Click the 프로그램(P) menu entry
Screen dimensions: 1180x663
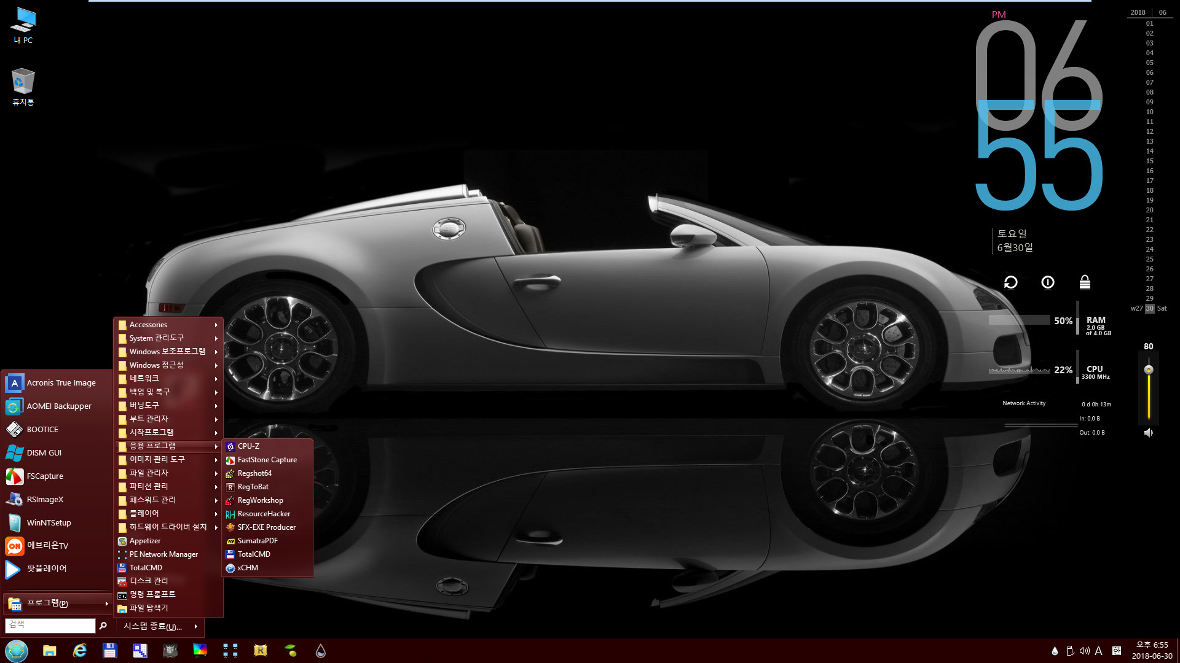(58, 603)
